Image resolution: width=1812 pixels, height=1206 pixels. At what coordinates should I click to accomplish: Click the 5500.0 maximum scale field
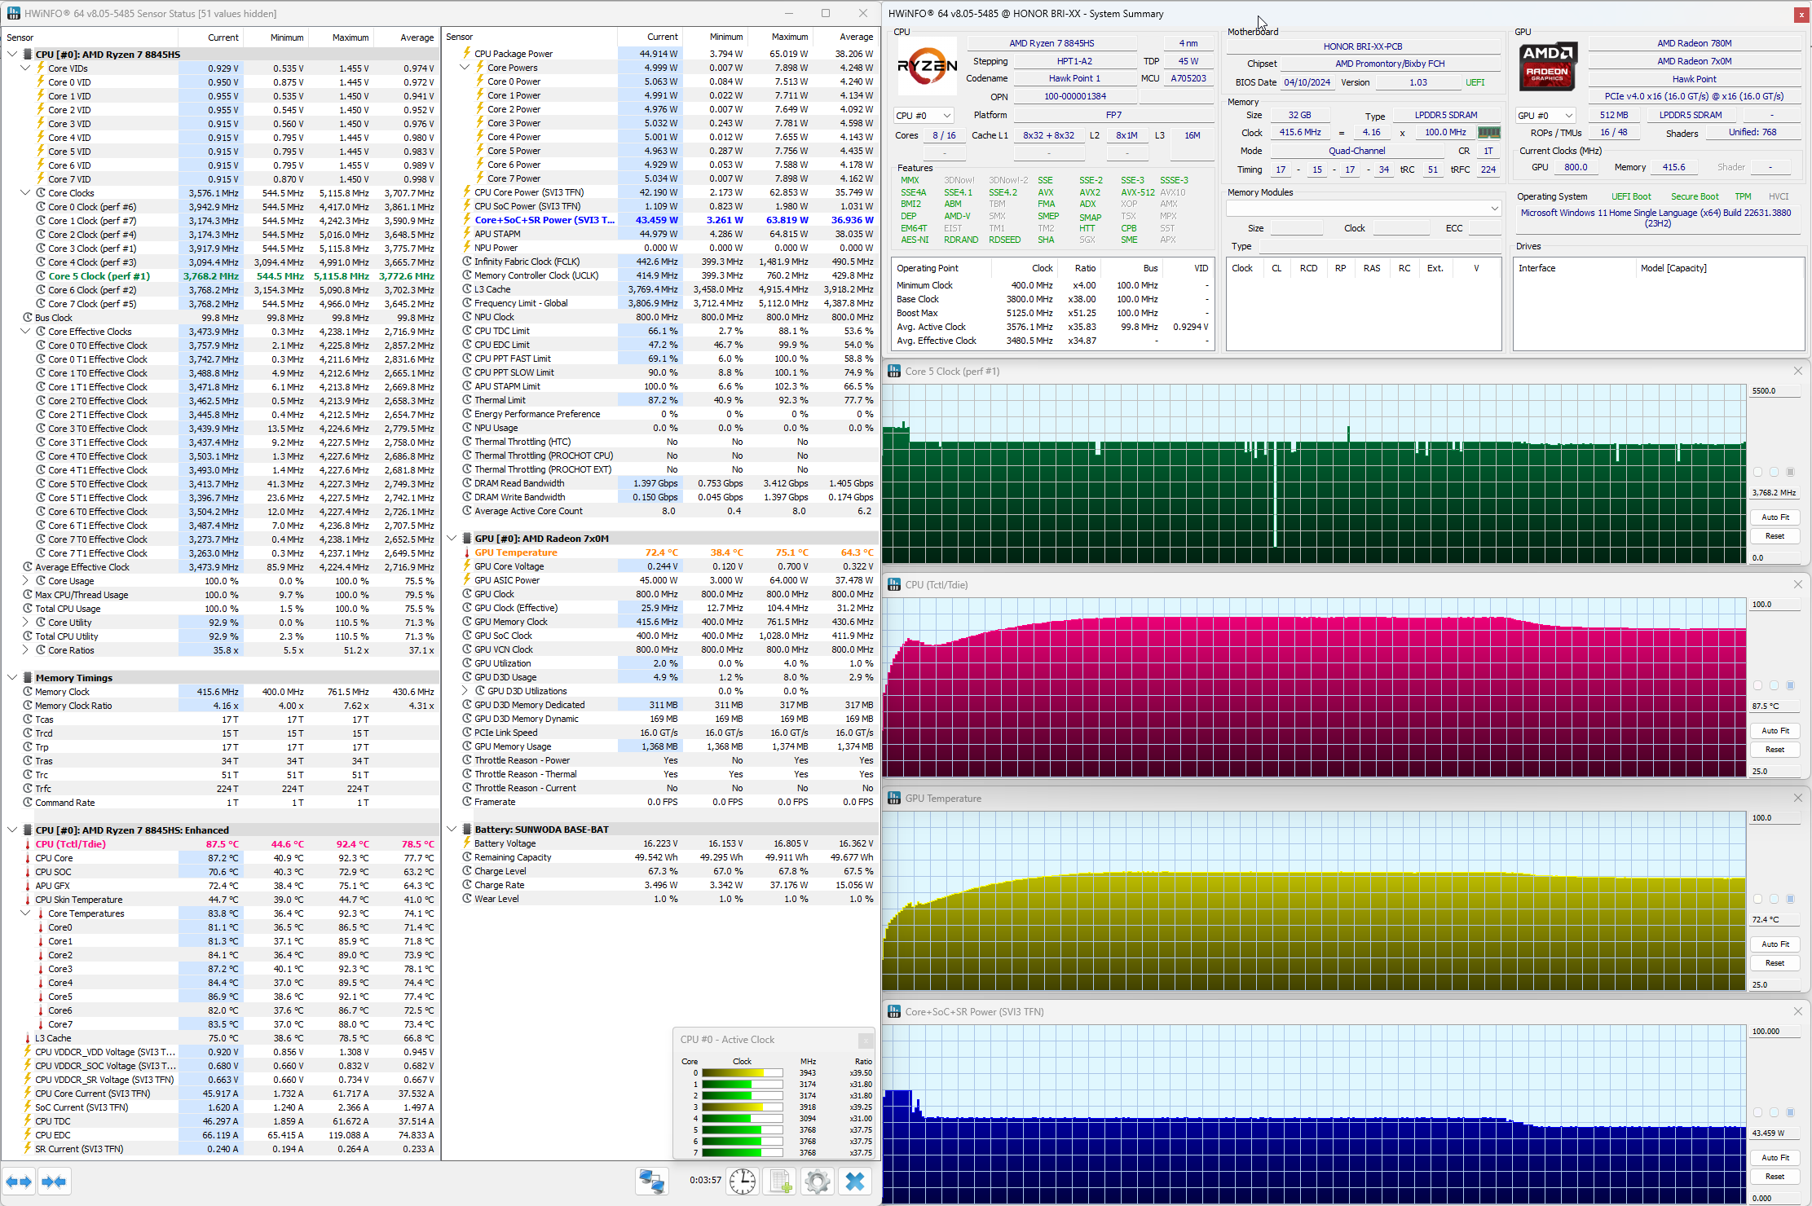click(x=1774, y=391)
